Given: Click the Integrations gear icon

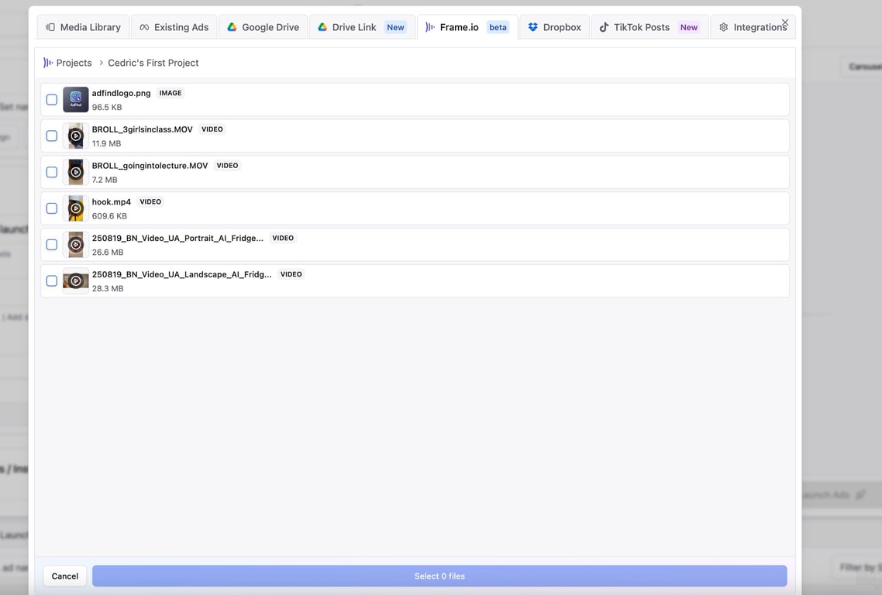Looking at the screenshot, I should pos(723,27).
